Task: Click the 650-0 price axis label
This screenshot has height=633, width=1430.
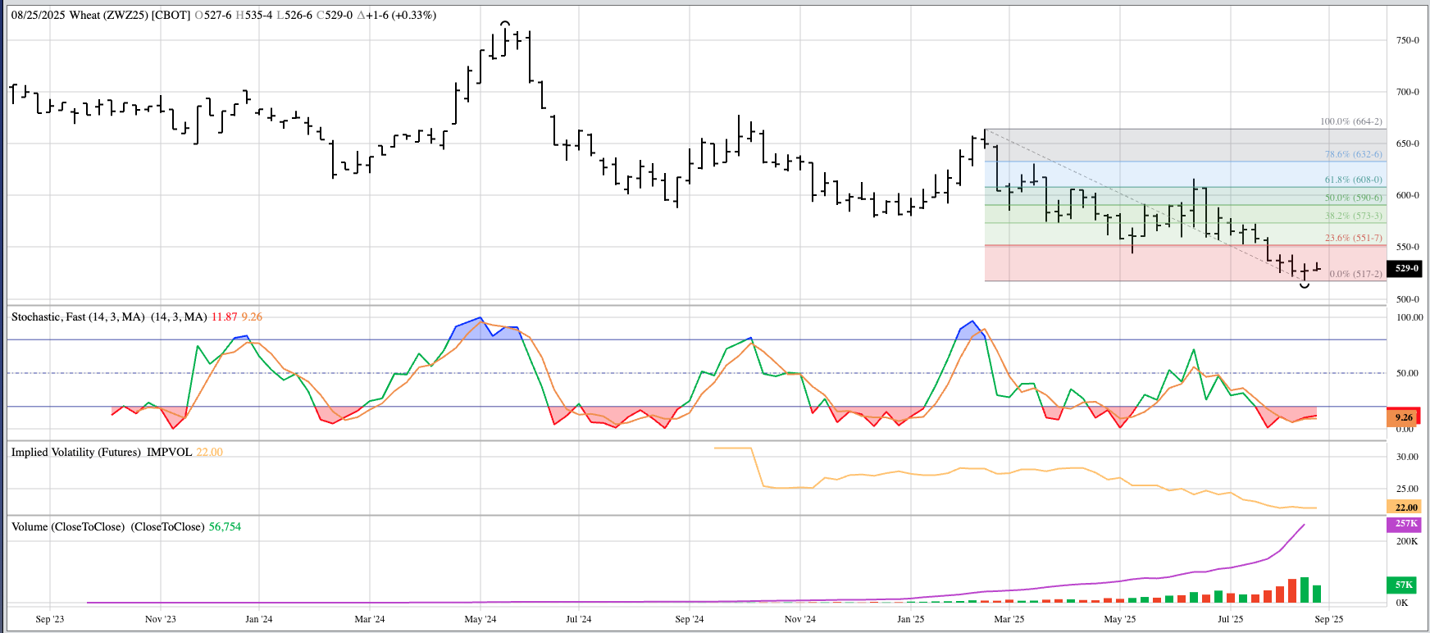Action: click(x=1408, y=143)
